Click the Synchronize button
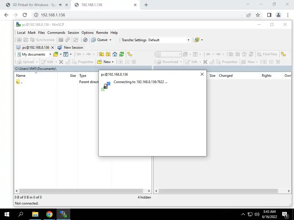The height and width of the screenshot is (220, 294). [x=42, y=40]
